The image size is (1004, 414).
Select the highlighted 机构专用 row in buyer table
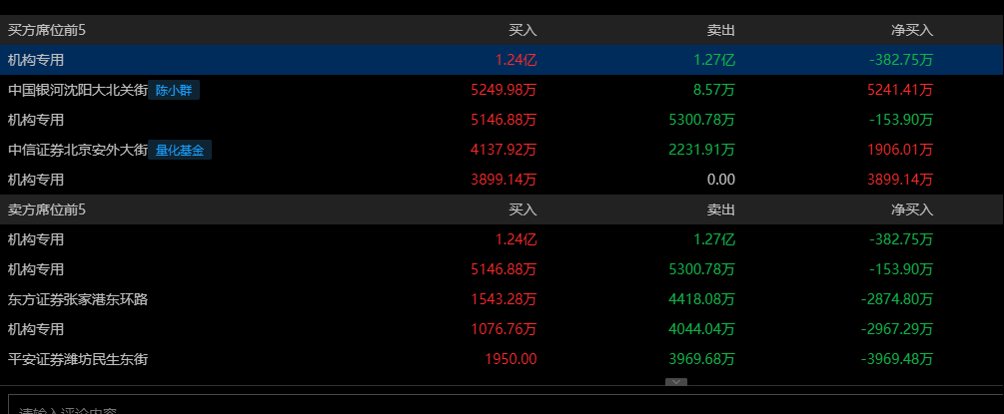pyautogui.click(x=36, y=60)
